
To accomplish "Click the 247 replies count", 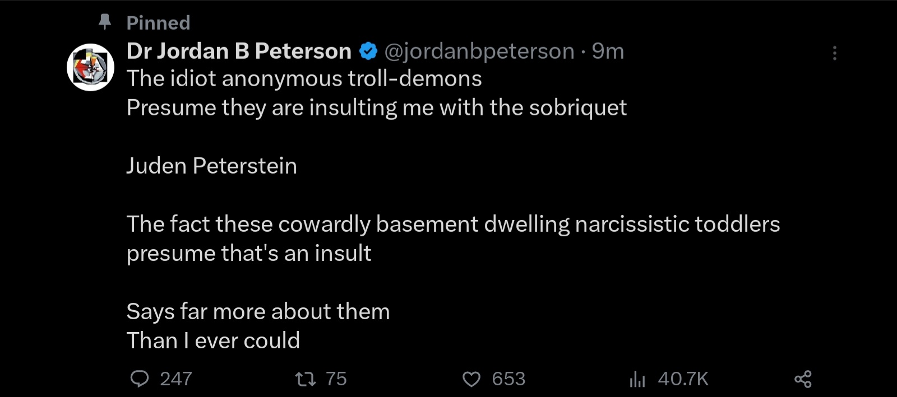I will 176,379.
